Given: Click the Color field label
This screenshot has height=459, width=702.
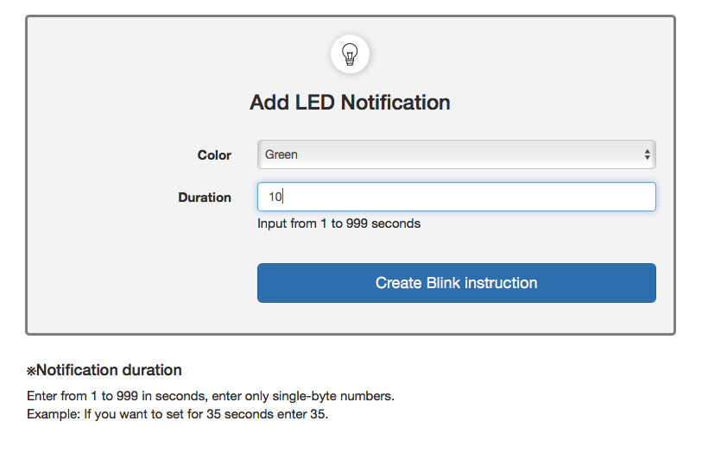Looking at the screenshot, I should pyautogui.click(x=214, y=154).
